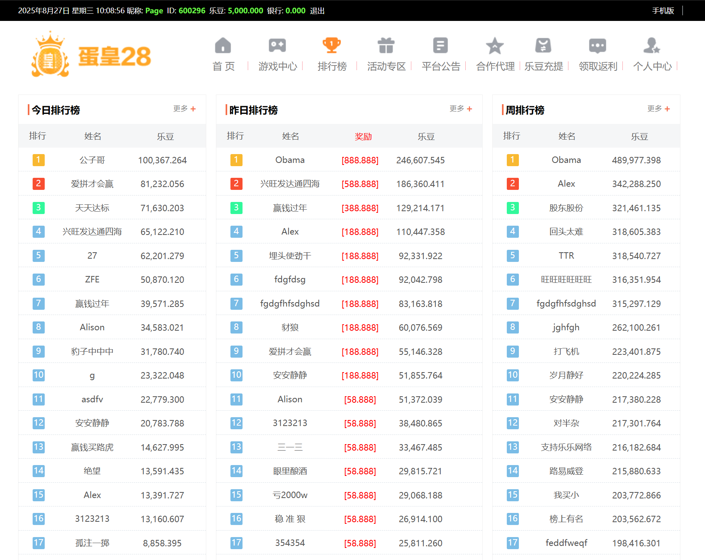Click Obama in yesterday's ranking
This screenshot has width=705, height=560.
click(x=290, y=160)
